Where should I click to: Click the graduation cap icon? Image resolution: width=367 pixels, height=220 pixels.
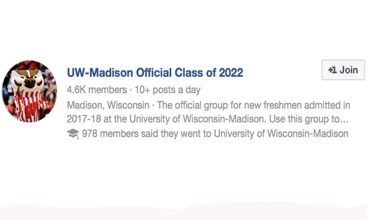pyautogui.click(x=73, y=134)
